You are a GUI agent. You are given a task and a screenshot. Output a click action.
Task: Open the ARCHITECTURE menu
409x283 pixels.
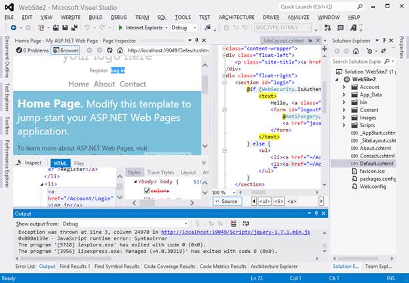(237, 18)
